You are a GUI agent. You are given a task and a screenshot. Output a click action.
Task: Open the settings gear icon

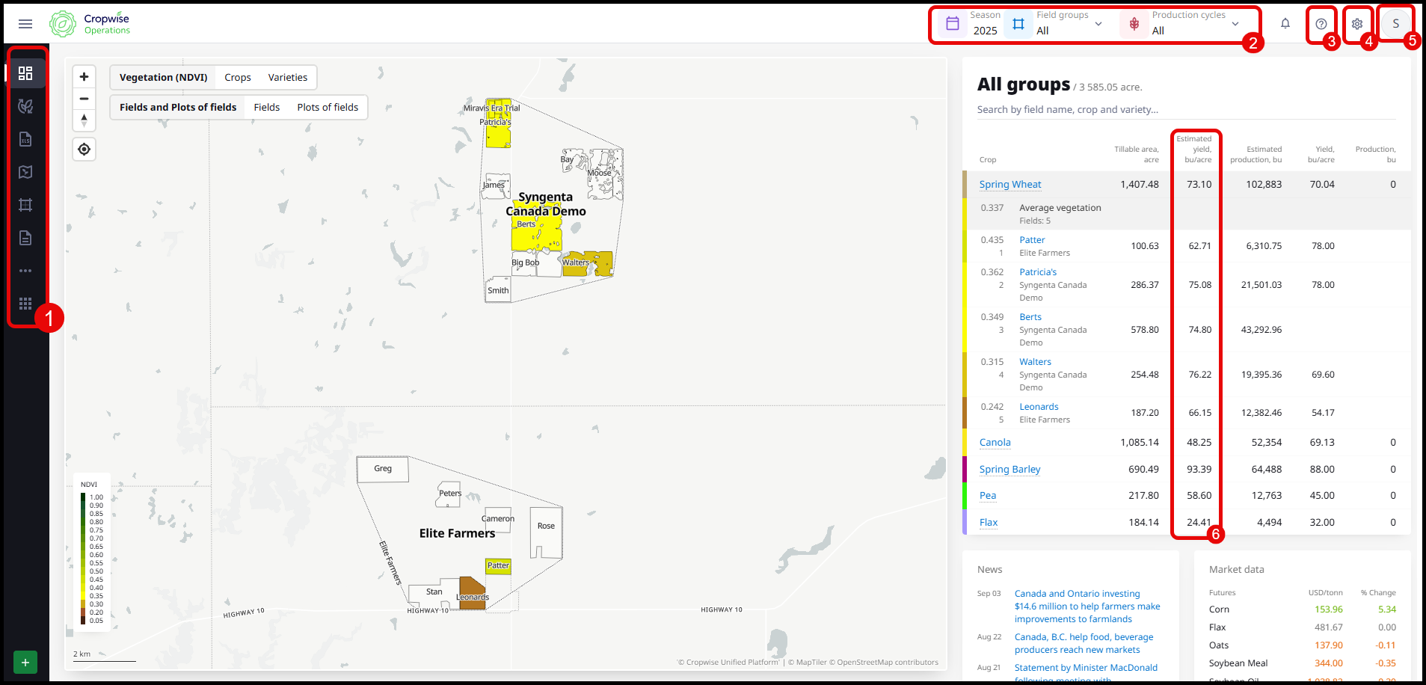(x=1356, y=24)
